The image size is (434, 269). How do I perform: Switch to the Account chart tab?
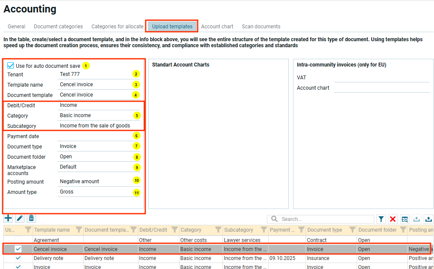coord(217,27)
